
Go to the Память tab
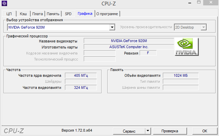(53, 14)
